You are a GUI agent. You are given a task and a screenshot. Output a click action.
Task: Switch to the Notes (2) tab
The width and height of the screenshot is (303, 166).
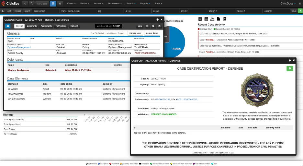click(74, 26)
